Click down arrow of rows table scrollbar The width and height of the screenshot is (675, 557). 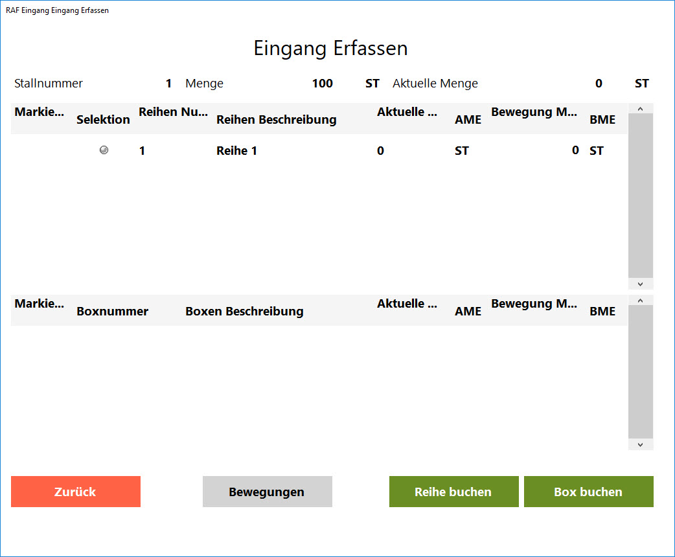pos(640,284)
